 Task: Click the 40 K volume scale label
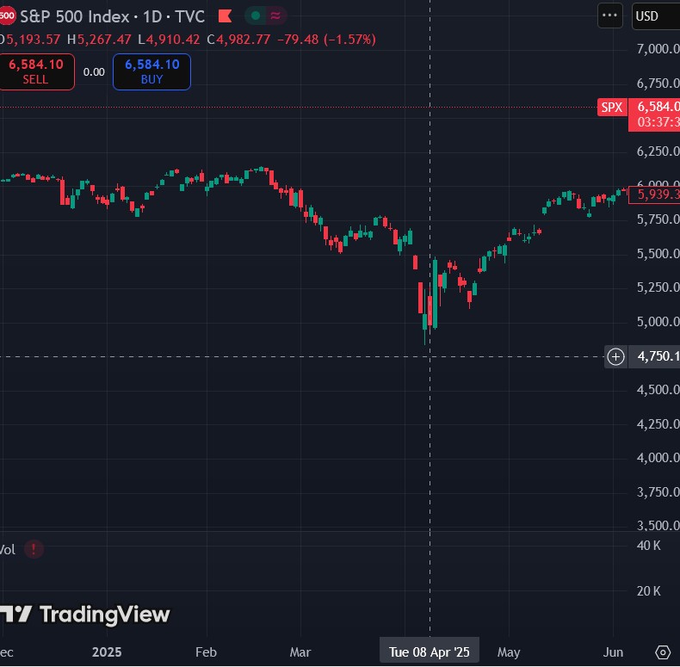(649, 546)
